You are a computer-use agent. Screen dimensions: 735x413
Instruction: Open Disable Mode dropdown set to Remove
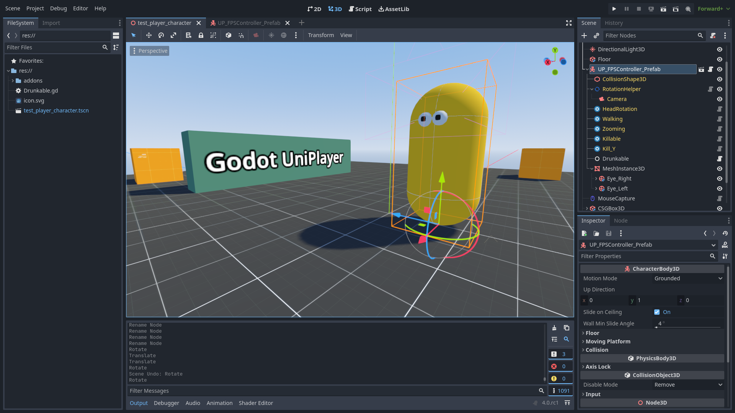click(688, 385)
